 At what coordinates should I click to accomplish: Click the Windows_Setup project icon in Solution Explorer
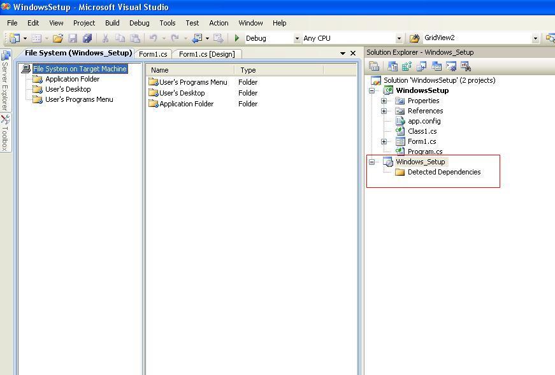click(388, 162)
